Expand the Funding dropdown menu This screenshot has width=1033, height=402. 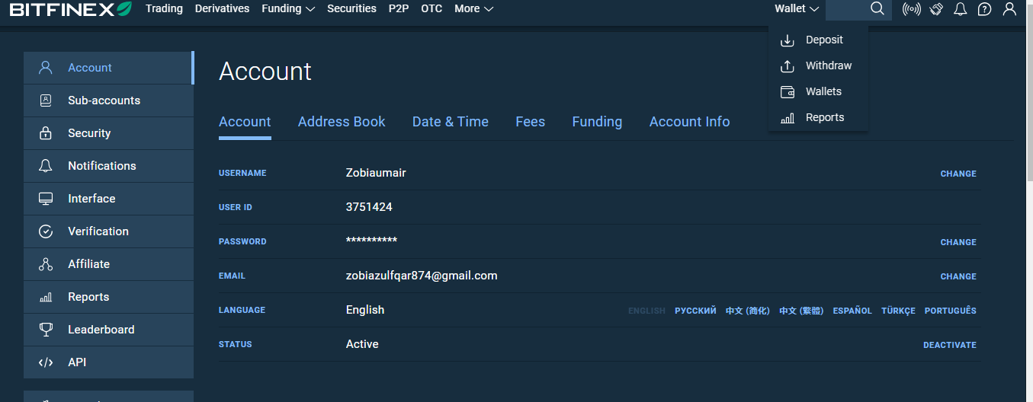coord(288,9)
